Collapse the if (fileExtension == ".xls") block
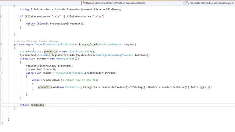Image resolution: width=235 pixels, height=132 pixels. 1,16
